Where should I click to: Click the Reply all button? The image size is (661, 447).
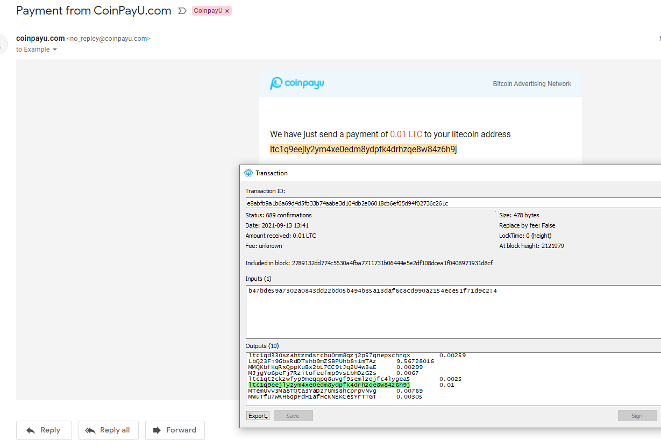click(x=108, y=430)
